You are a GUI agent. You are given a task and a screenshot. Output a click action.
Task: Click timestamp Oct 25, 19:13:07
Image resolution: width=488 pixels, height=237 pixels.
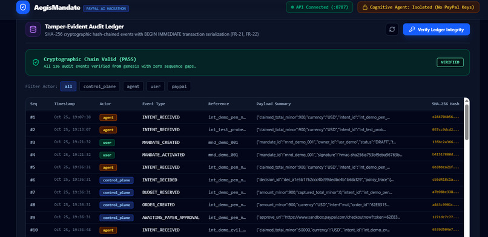(x=72, y=129)
